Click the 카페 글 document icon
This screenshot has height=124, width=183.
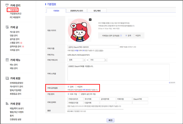[7, 27]
